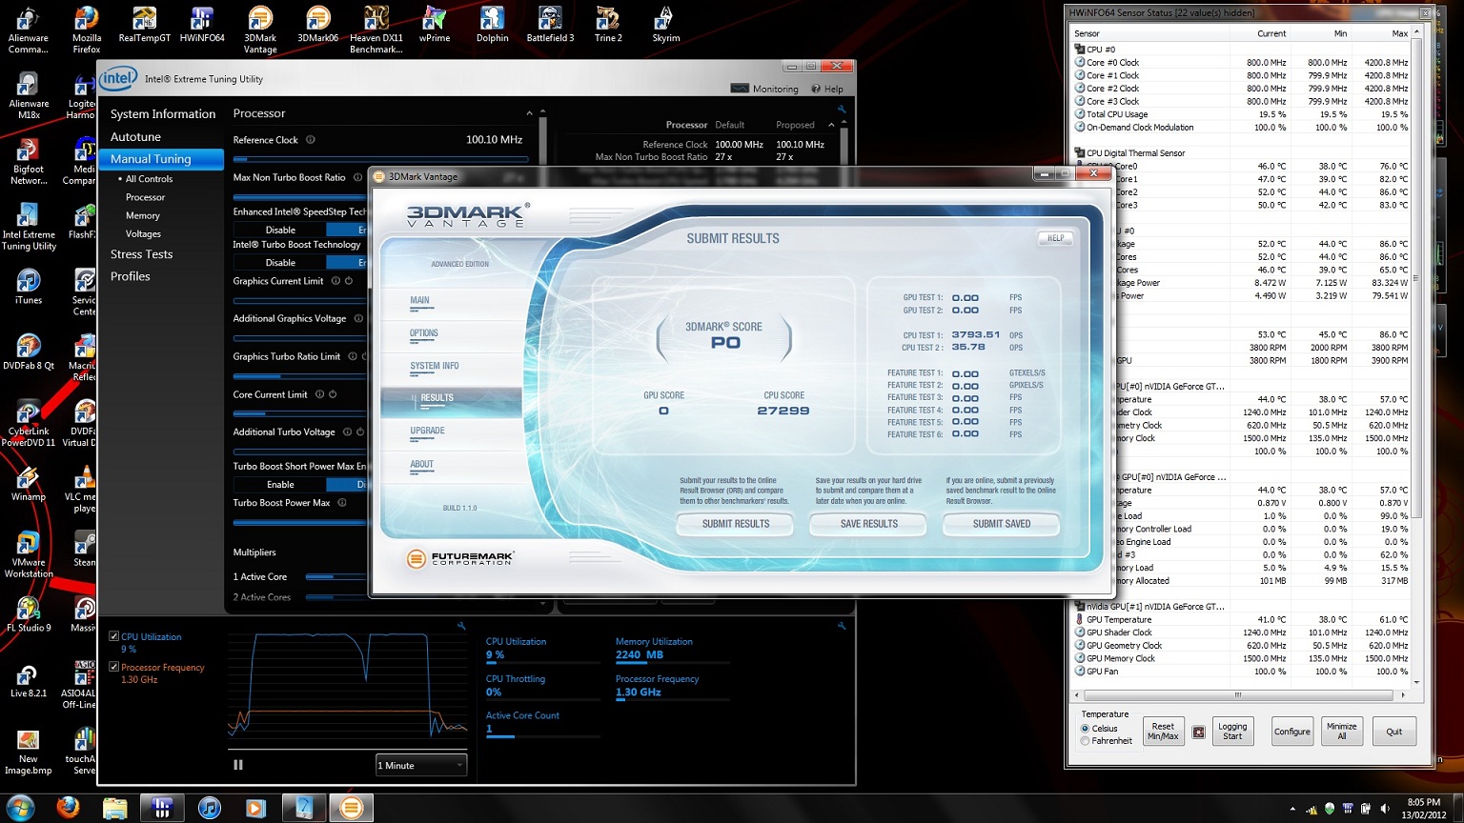The height and width of the screenshot is (823, 1464).
Task: Open System Information section in XTU
Action: 163,114
